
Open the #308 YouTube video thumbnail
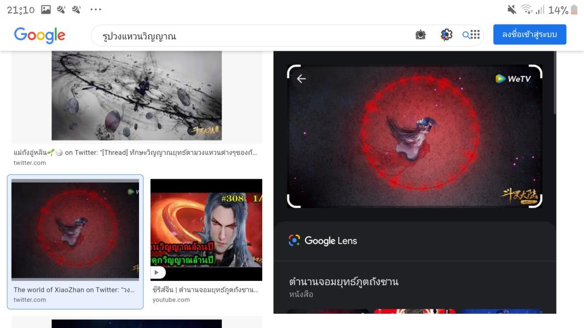(x=206, y=230)
